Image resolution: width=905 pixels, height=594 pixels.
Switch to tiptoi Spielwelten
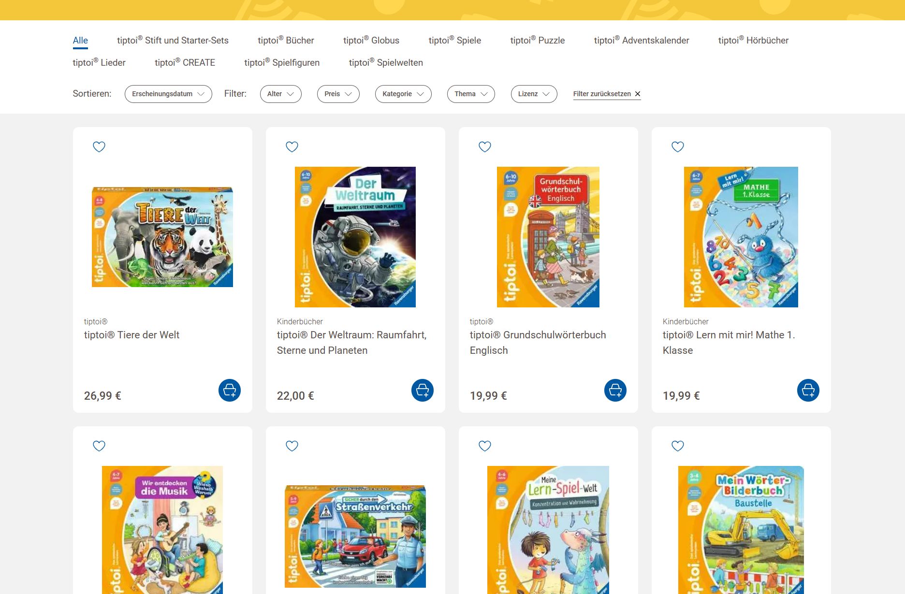pyautogui.click(x=386, y=63)
